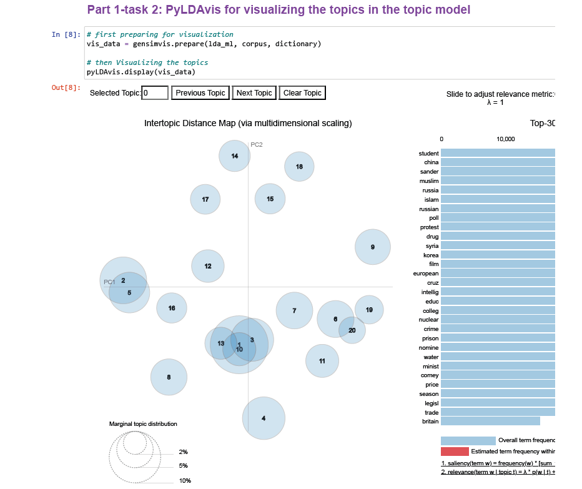This screenshot has height=489, width=582.
Task: Open the saliency formula footnote link
Action: click(498, 463)
